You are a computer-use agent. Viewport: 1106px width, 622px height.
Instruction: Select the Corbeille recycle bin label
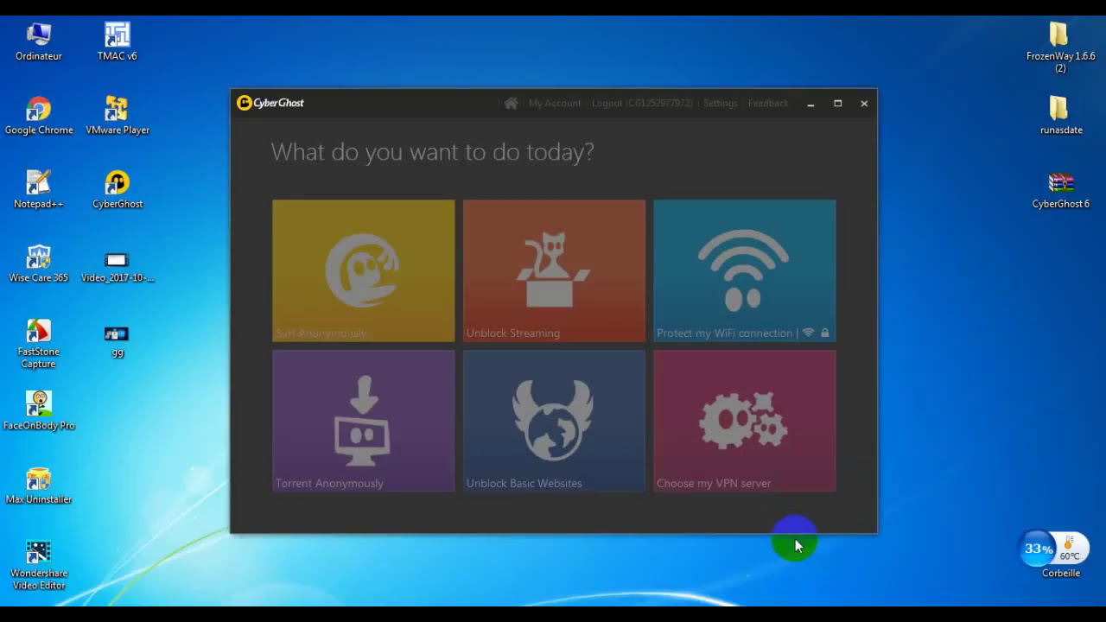pyautogui.click(x=1061, y=573)
